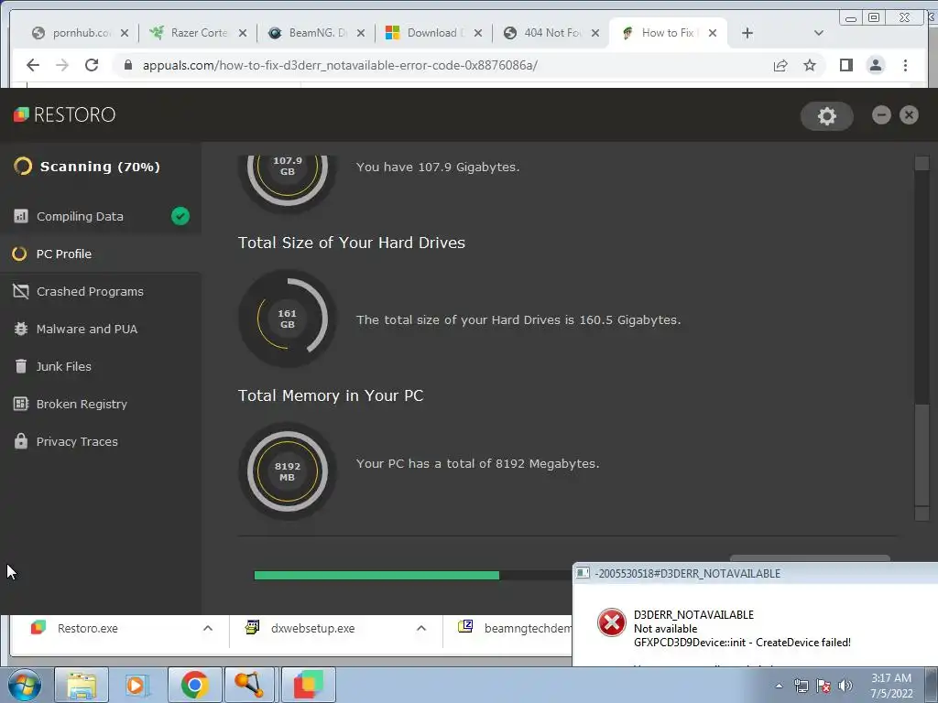This screenshot has width=938, height=703.
Task: Reload the current page
Action: (x=92, y=65)
